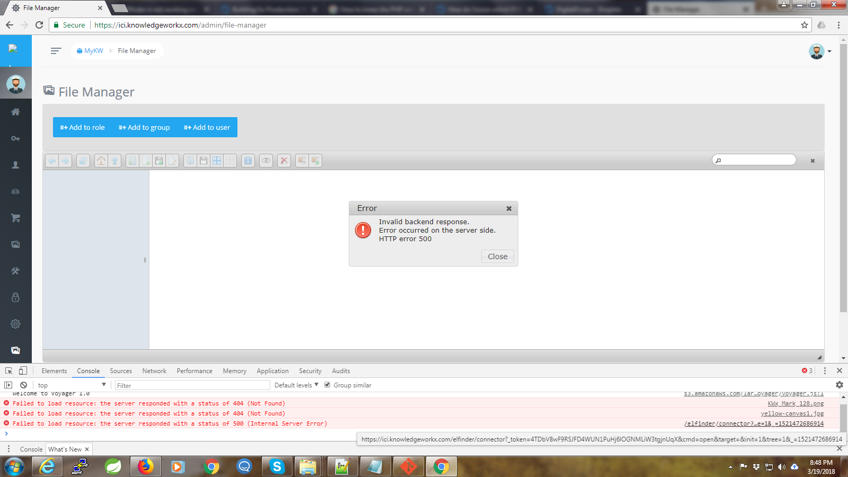
Task: Delete selection using red X icon
Action: [284, 161]
